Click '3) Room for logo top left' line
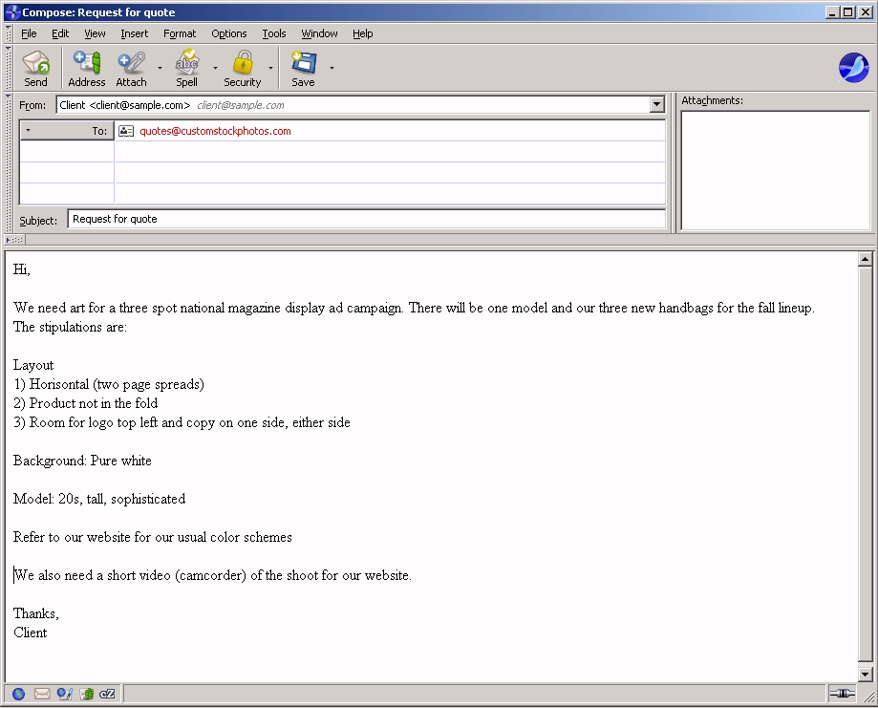Viewport: 878px width, 708px height. (x=182, y=422)
